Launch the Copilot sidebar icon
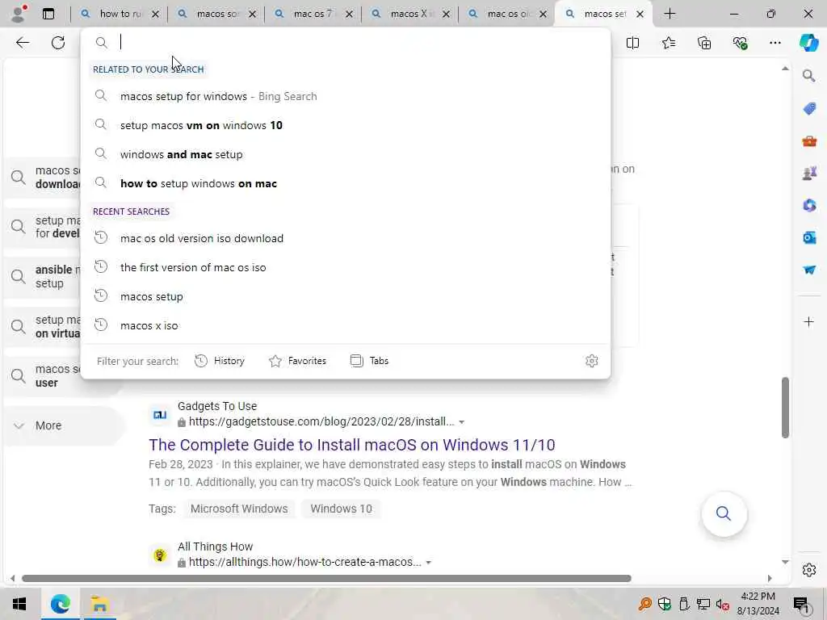The image size is (827, 620). (808, 43)
